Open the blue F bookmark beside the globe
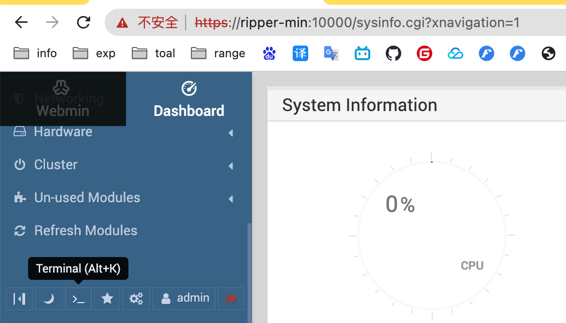566x323 pixels. pos(518,53)
